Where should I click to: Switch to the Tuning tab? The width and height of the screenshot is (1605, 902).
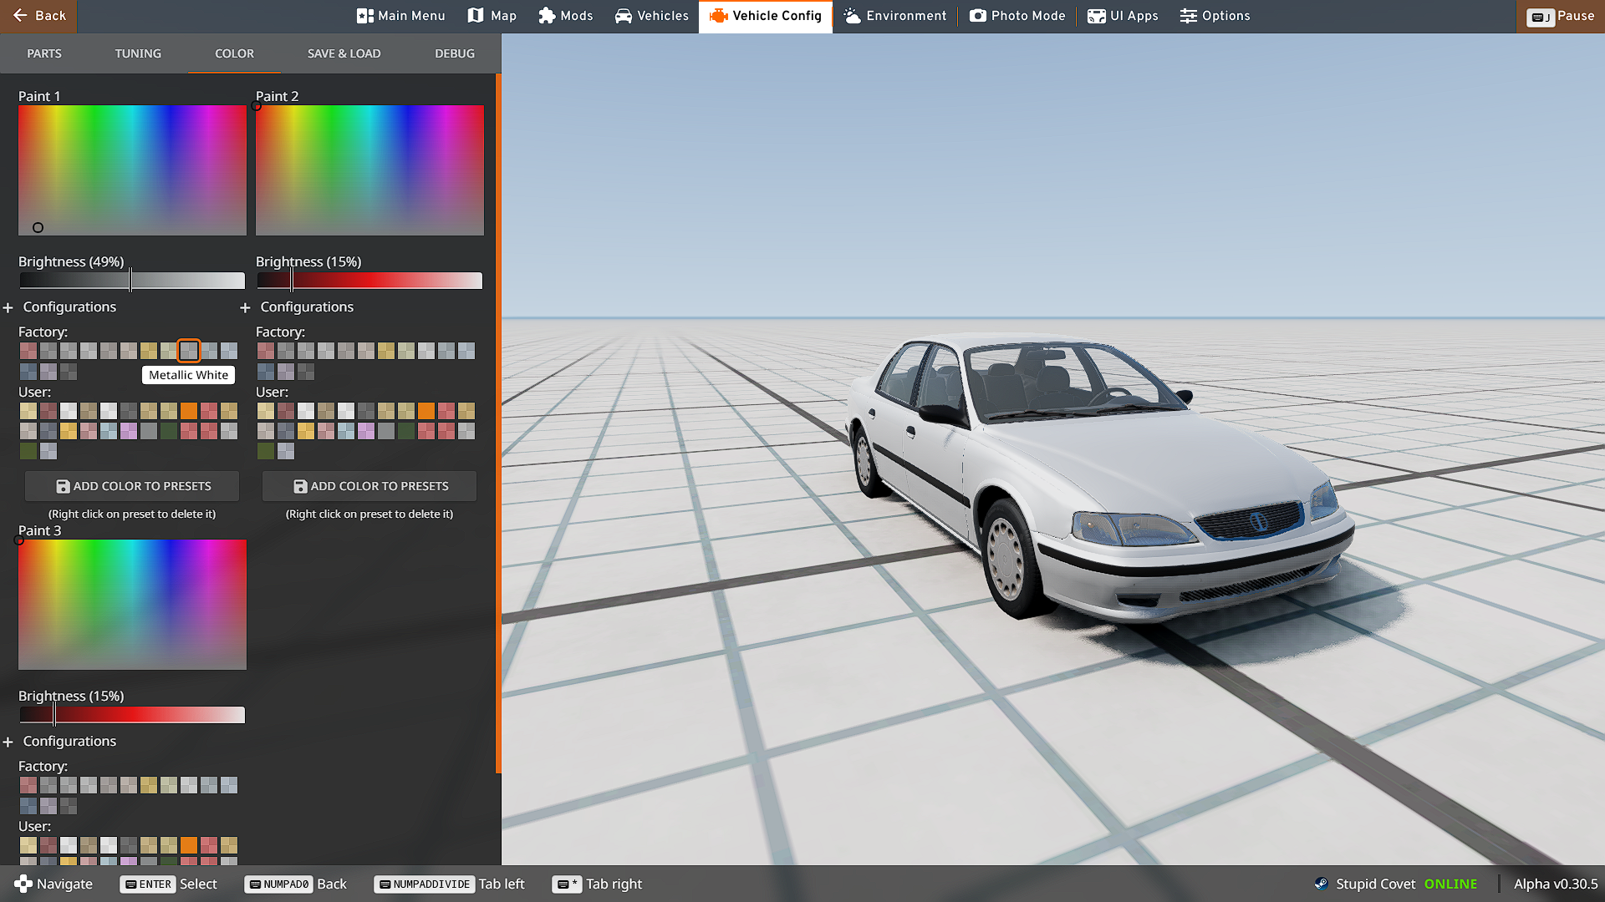pyautogui.click(x=138, y=53)
